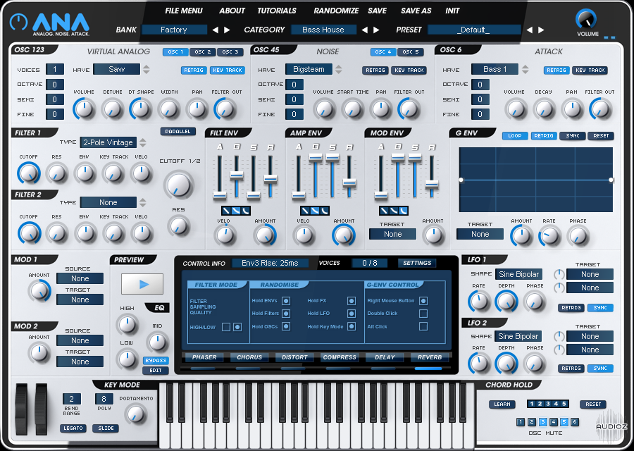Screen dimensions: 634x451
Task: Click the EQ Bypass button
Action: click(156, 360)
